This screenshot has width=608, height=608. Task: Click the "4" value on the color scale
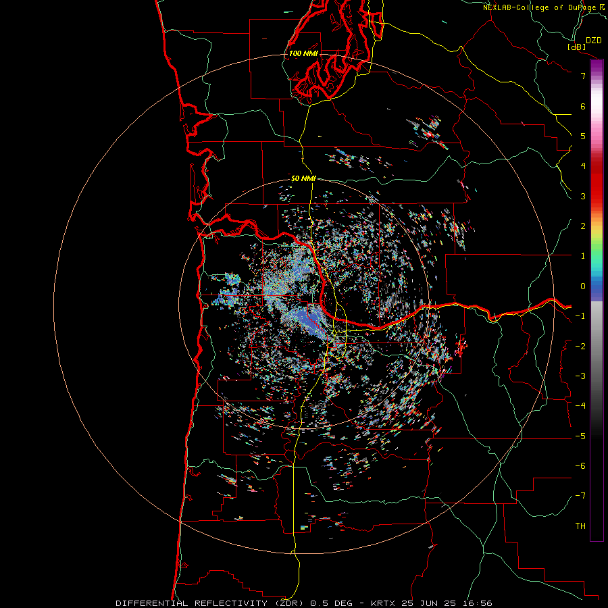(x=583, y=166)
